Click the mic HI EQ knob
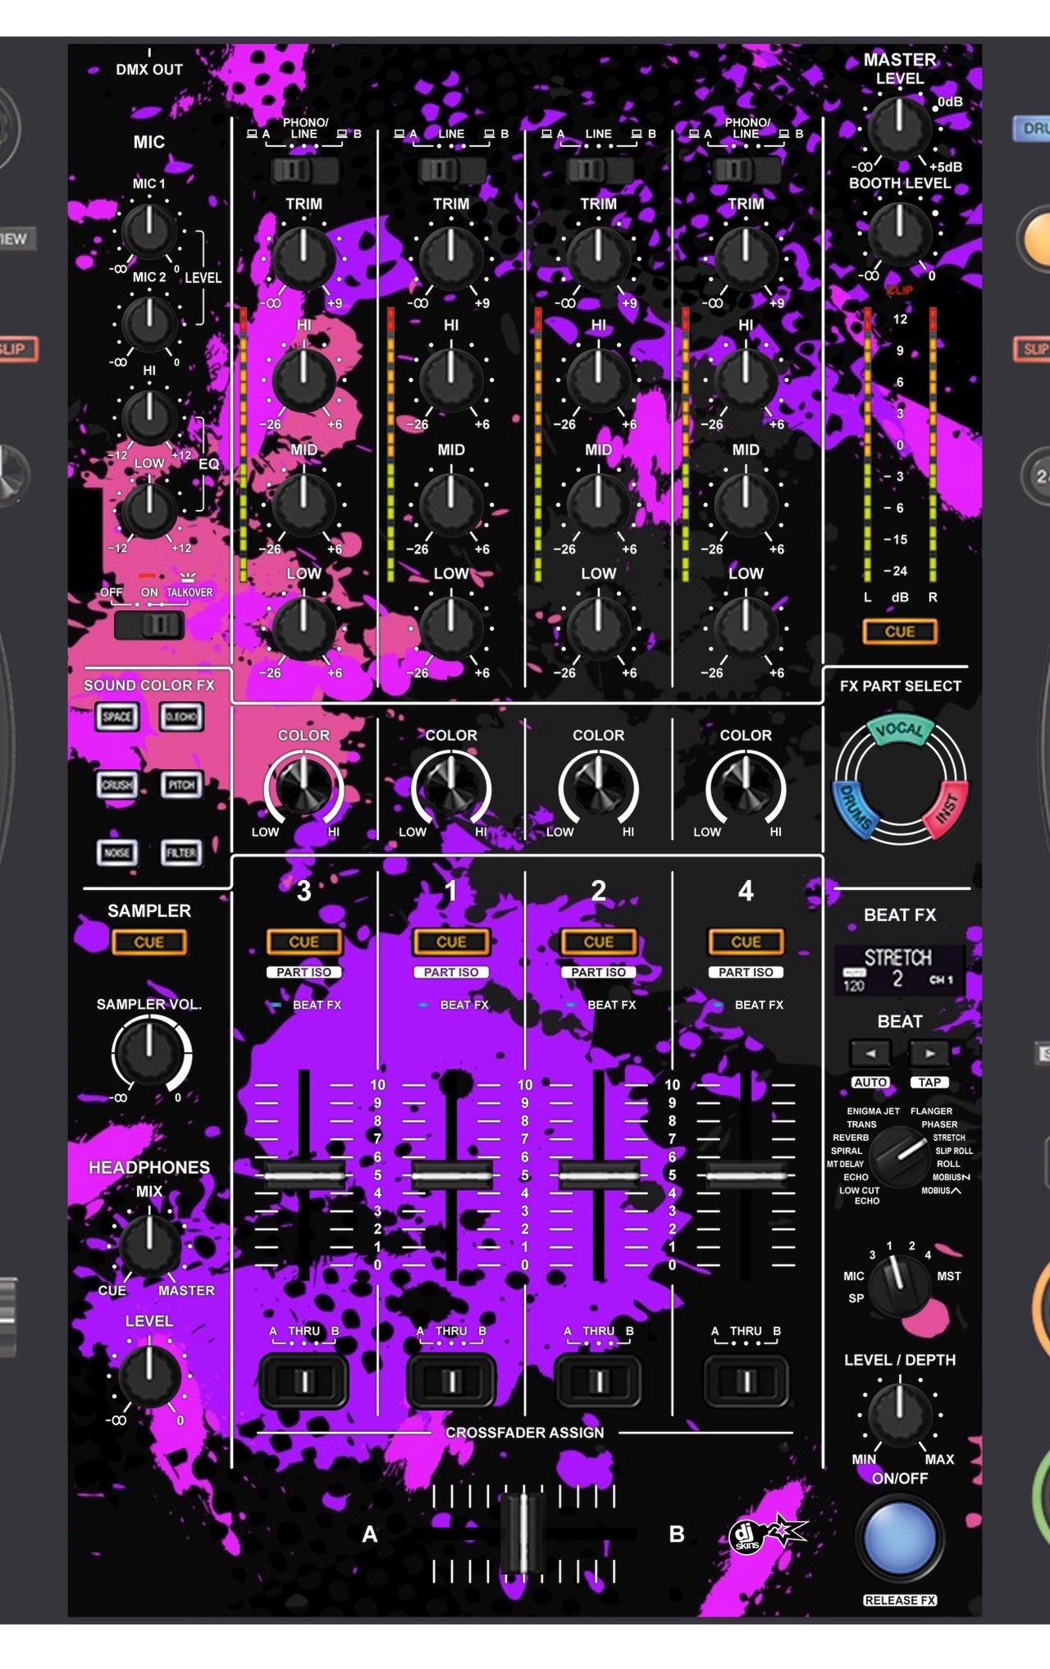 (149, 417)
